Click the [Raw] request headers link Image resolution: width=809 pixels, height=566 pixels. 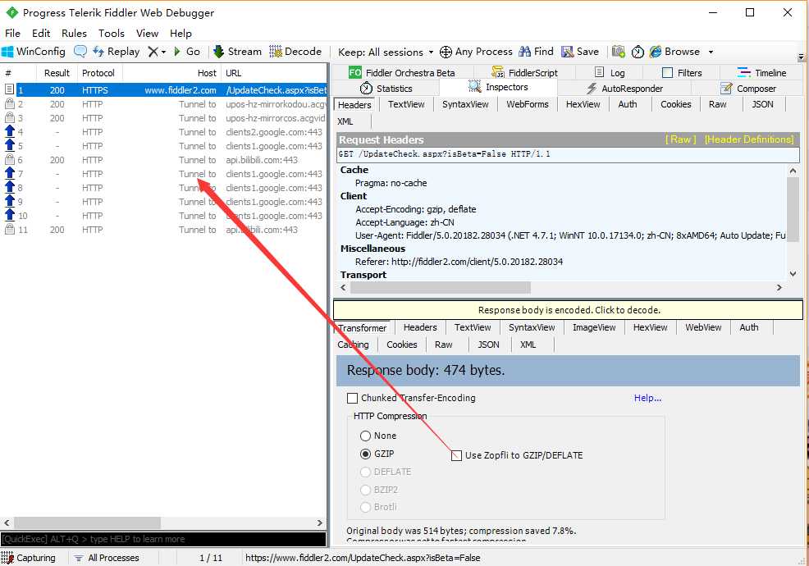point(680,139)
